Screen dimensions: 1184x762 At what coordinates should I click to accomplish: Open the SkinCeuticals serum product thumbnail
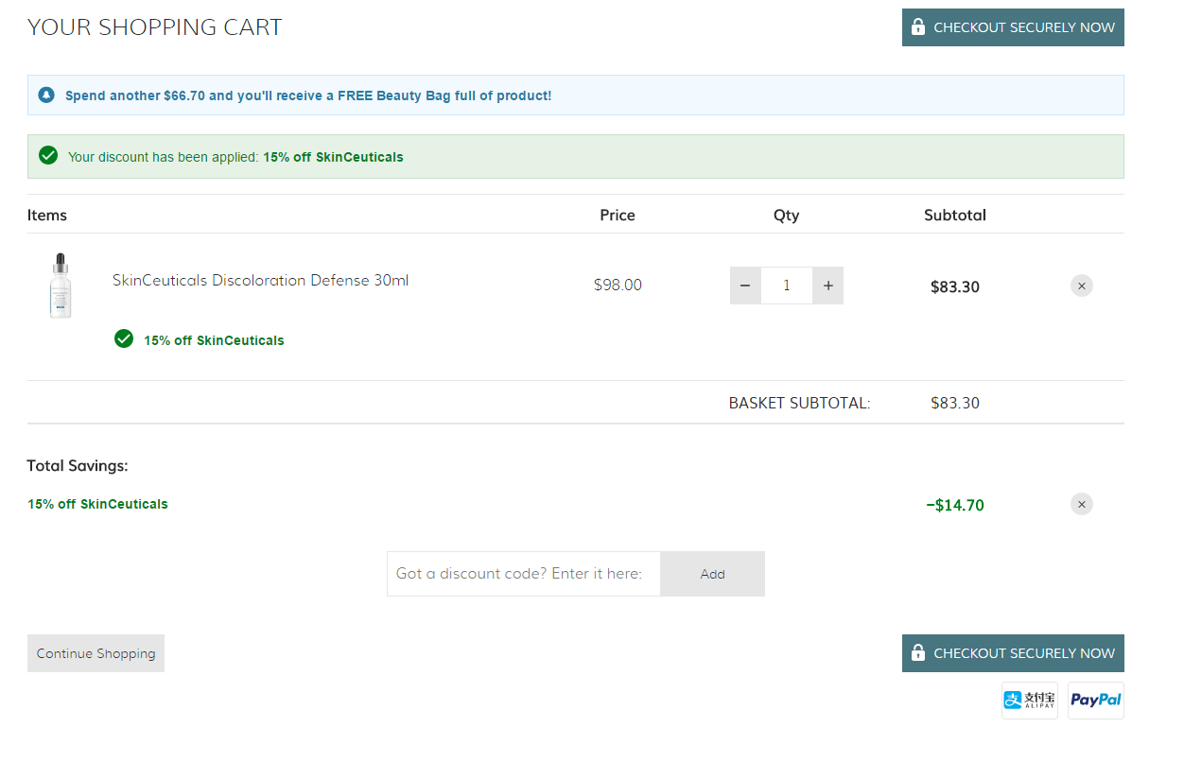coord(61,286)
